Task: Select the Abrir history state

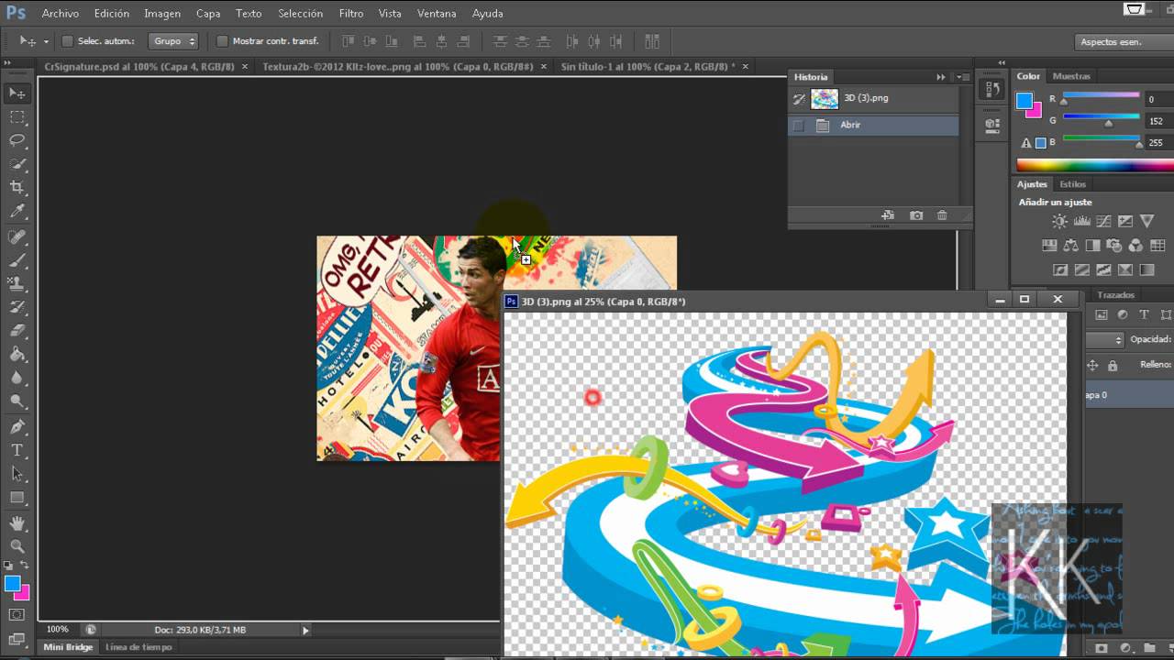Action: [874, 126]
